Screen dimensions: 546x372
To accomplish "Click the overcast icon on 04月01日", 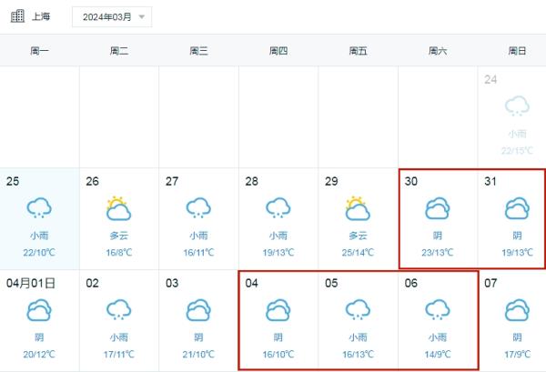I will [x=39, y=312].
